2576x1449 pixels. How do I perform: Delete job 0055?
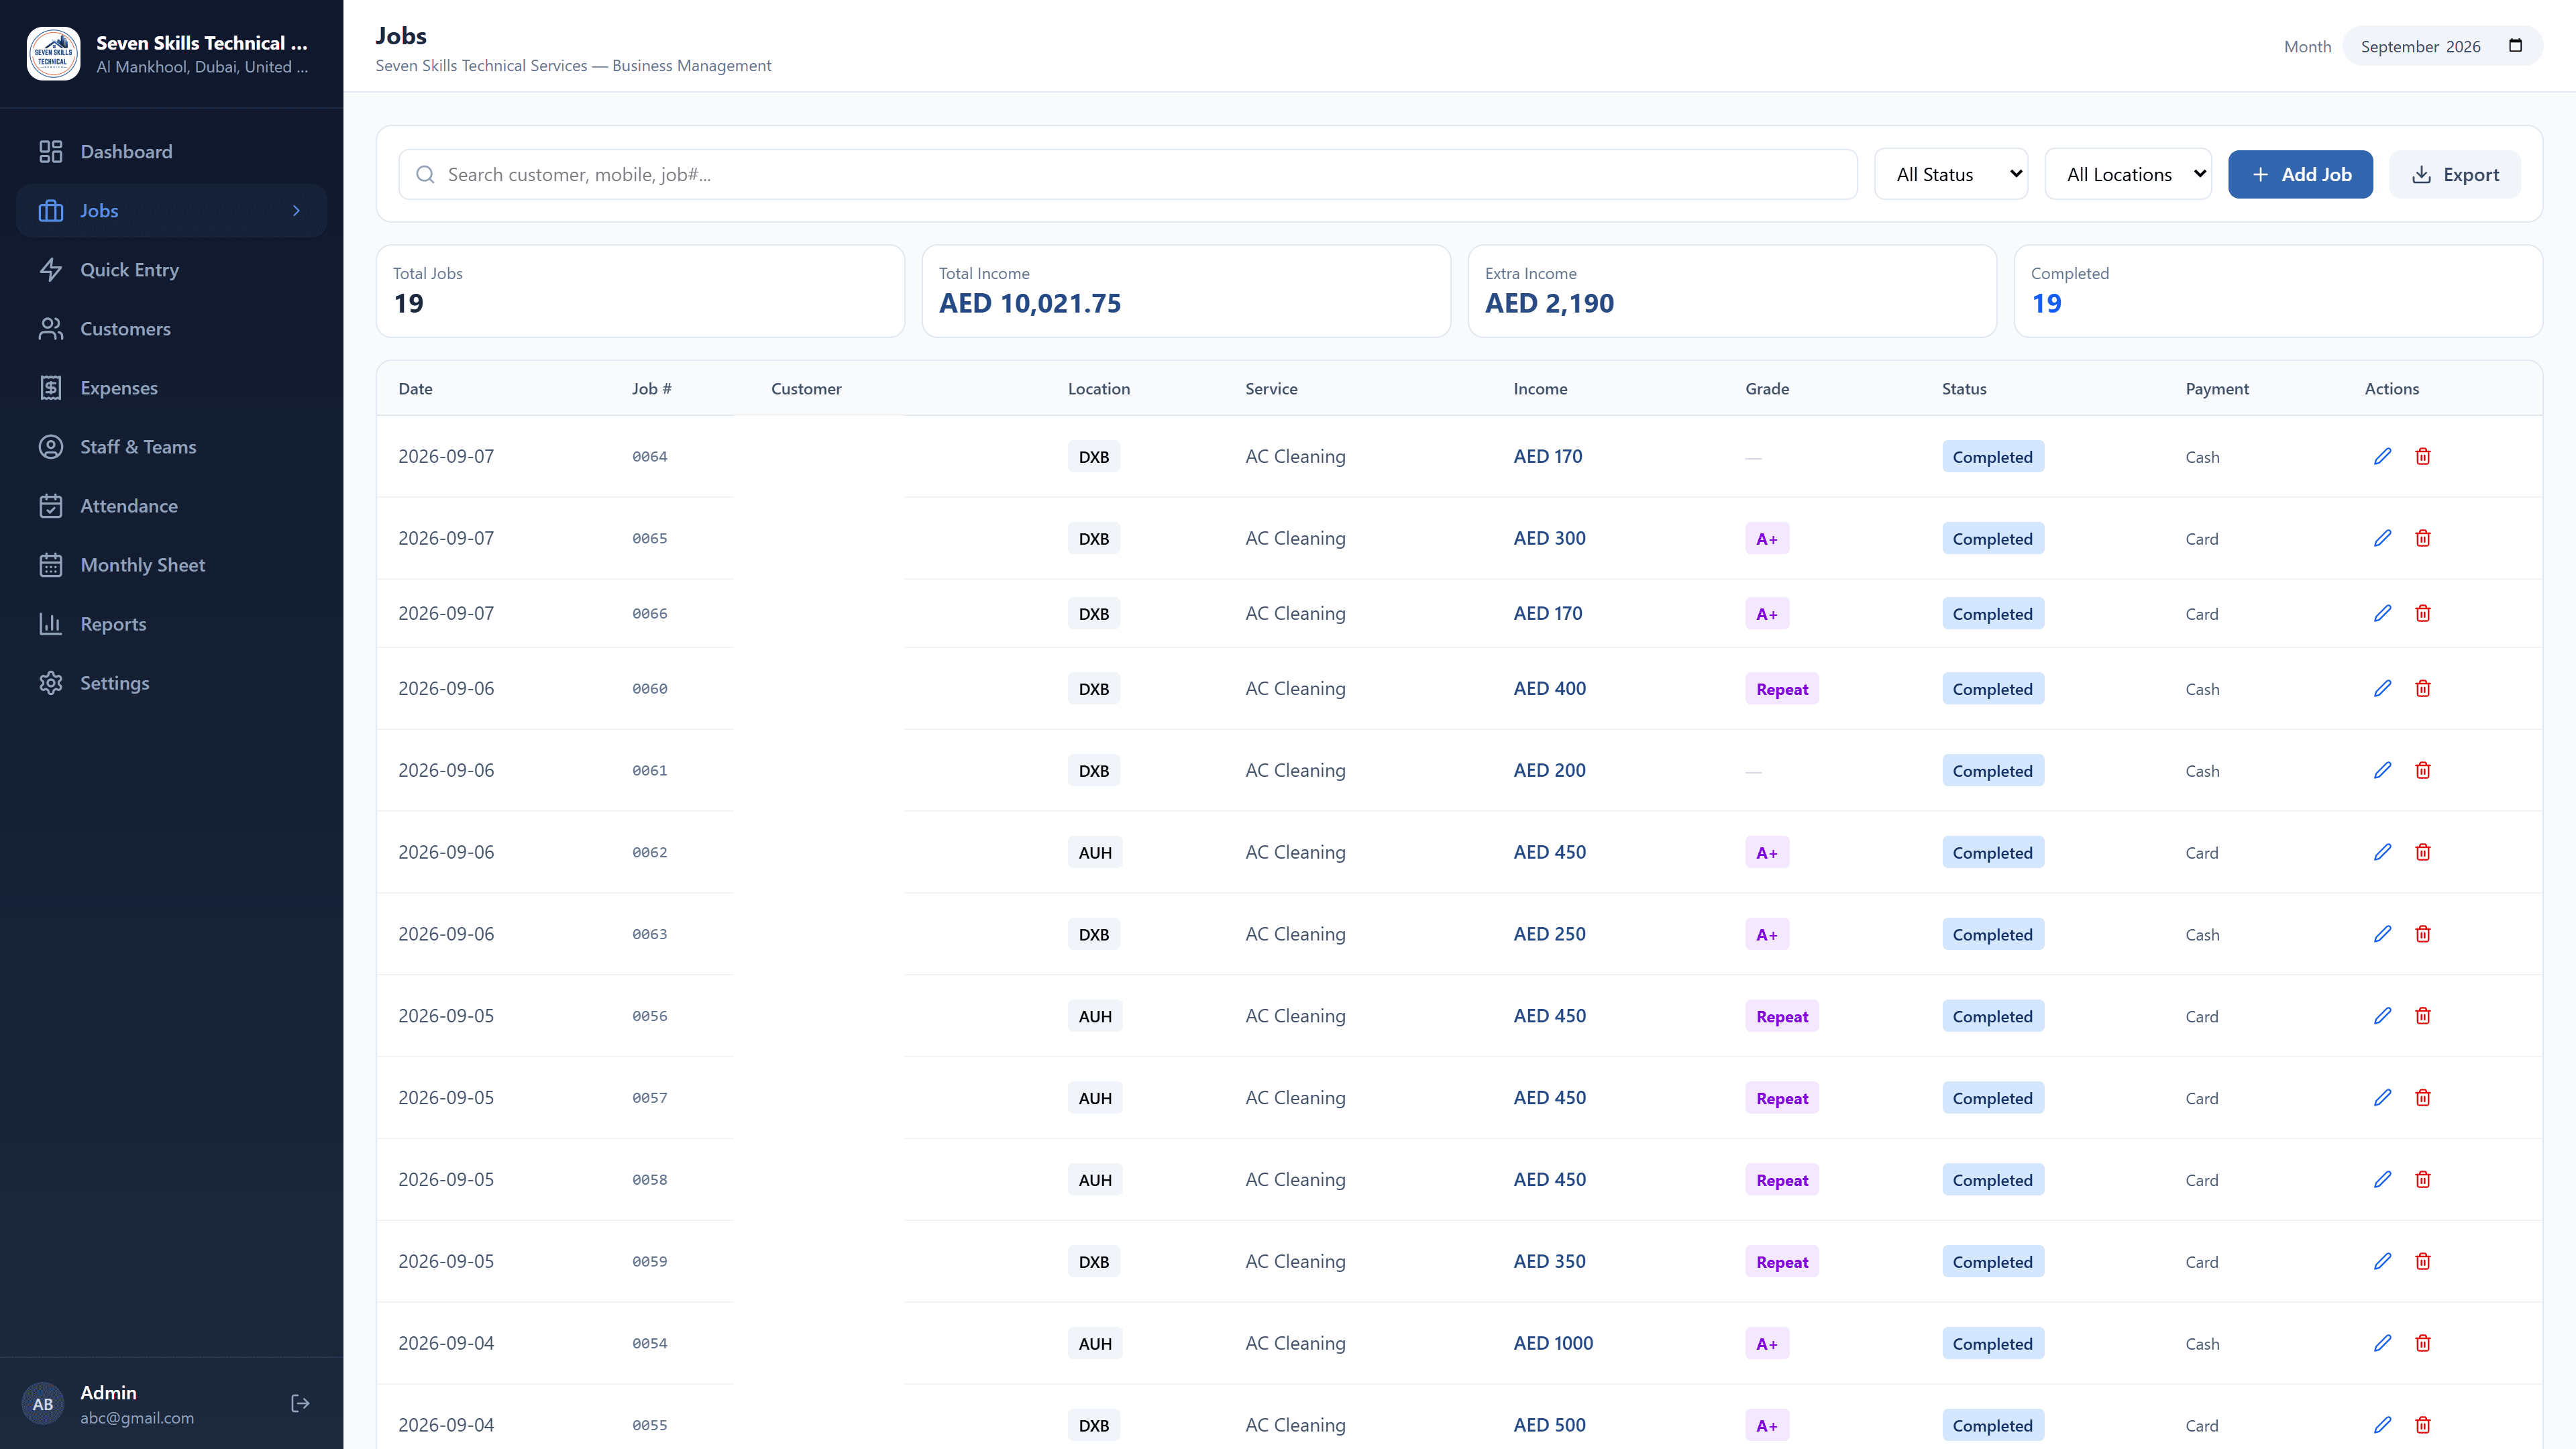click(2423, 1425)
